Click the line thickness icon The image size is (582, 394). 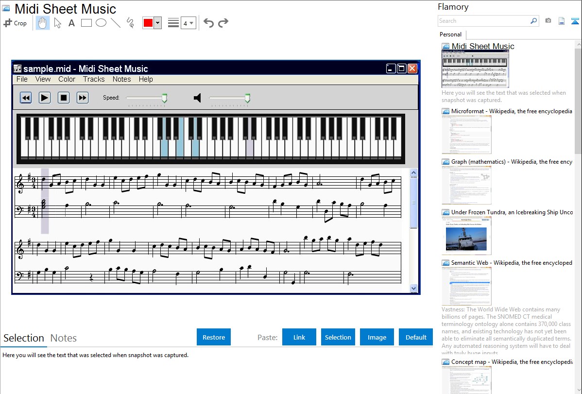click(x=173, y=23)
